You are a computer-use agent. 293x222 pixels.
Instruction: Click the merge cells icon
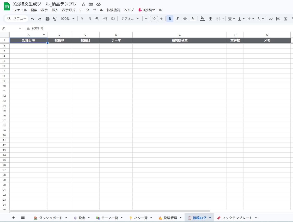point(218,19)
